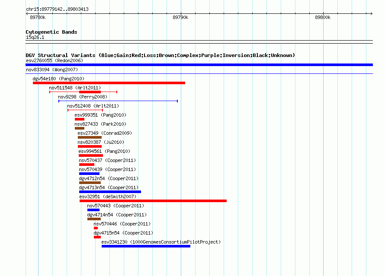
Task: Click the nsv511548 (Arlt2011) label
Action: (75, 88)
